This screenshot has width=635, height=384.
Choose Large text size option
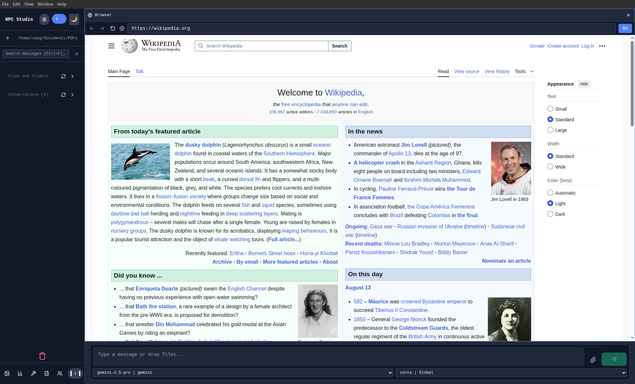[x=550, y=130]
